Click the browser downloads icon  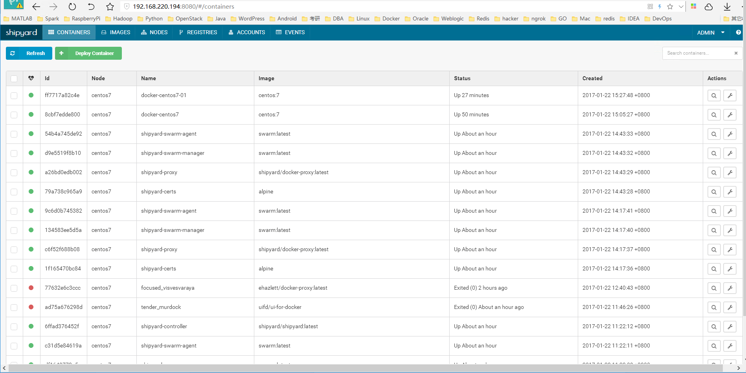point(726,6)
